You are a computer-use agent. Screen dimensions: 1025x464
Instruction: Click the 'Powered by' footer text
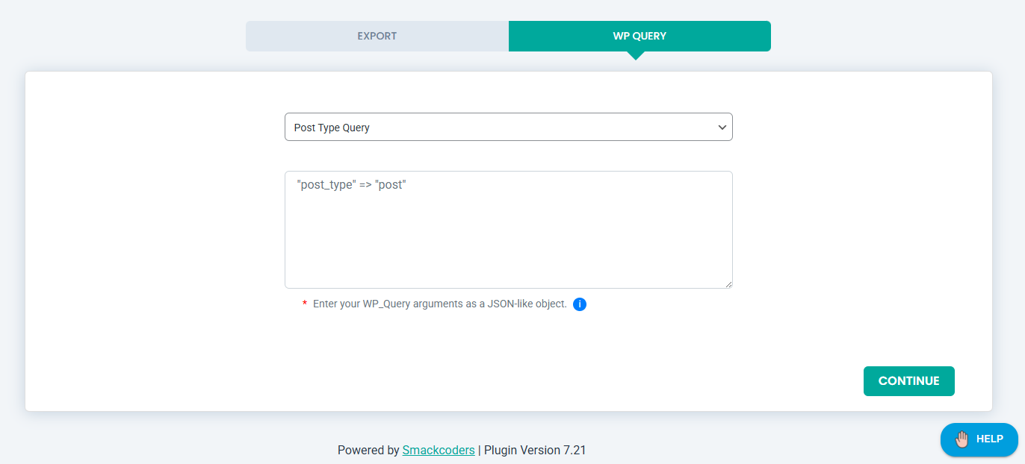[369, 450]
